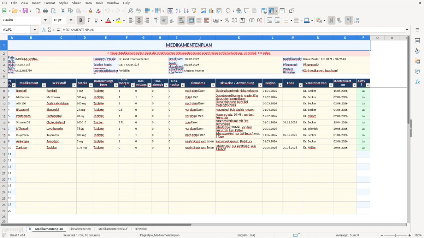
Task: Open the Sheet menu
Action: (x=76, y=3)
